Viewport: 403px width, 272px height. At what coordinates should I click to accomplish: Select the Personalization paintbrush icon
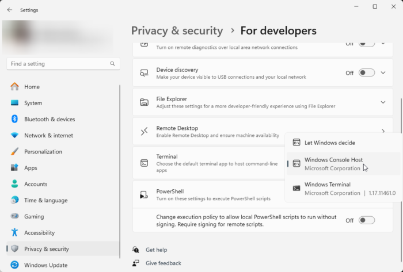coord(14,152)
